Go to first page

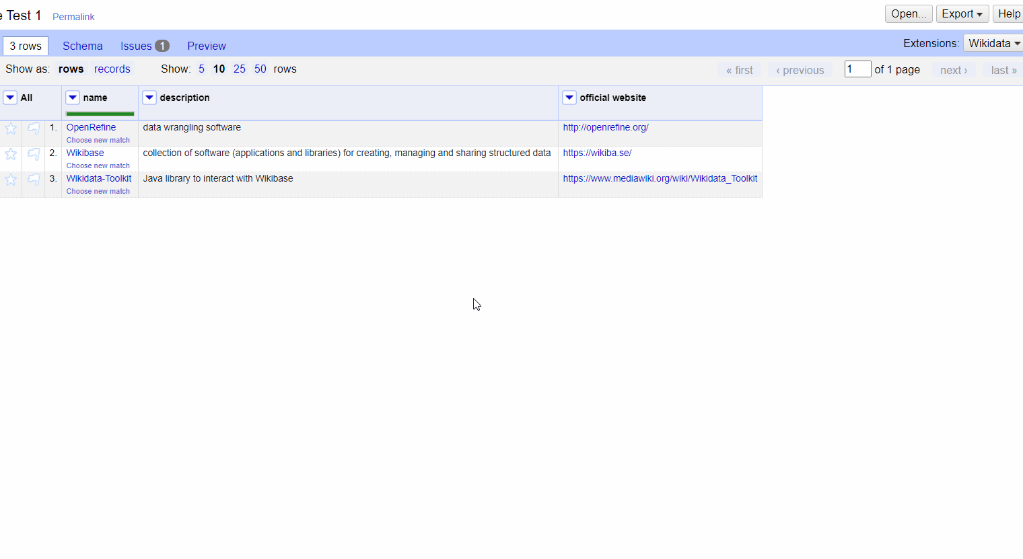[x=740, y=70]
